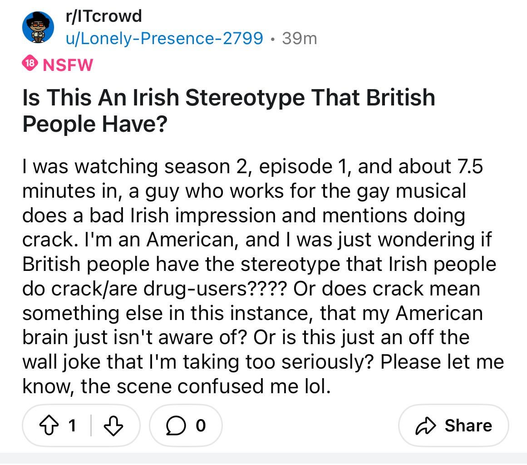Click the post body text paragraph
The height and width of the screenshot is (465, 527).
[263, 276]
